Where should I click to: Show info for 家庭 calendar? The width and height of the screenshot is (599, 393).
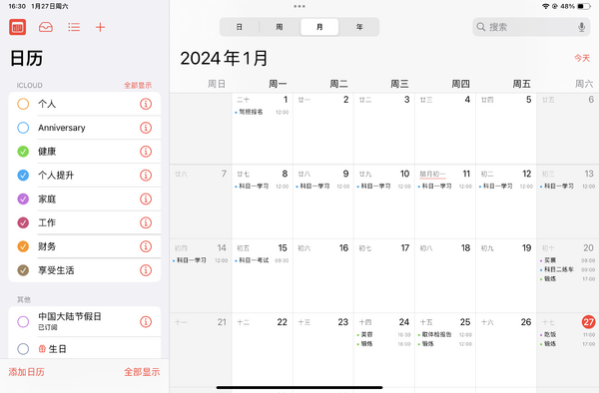pyautogui.click(x=146, y=198)
